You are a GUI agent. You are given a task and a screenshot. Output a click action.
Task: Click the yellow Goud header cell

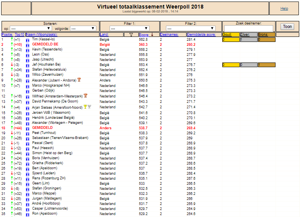pyautogui.click(x=231, y=35)
